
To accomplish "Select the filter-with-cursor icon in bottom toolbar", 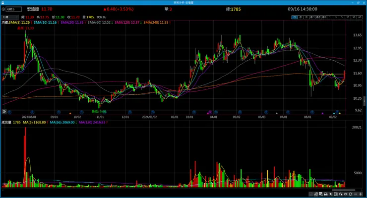I will coord(341,194).
